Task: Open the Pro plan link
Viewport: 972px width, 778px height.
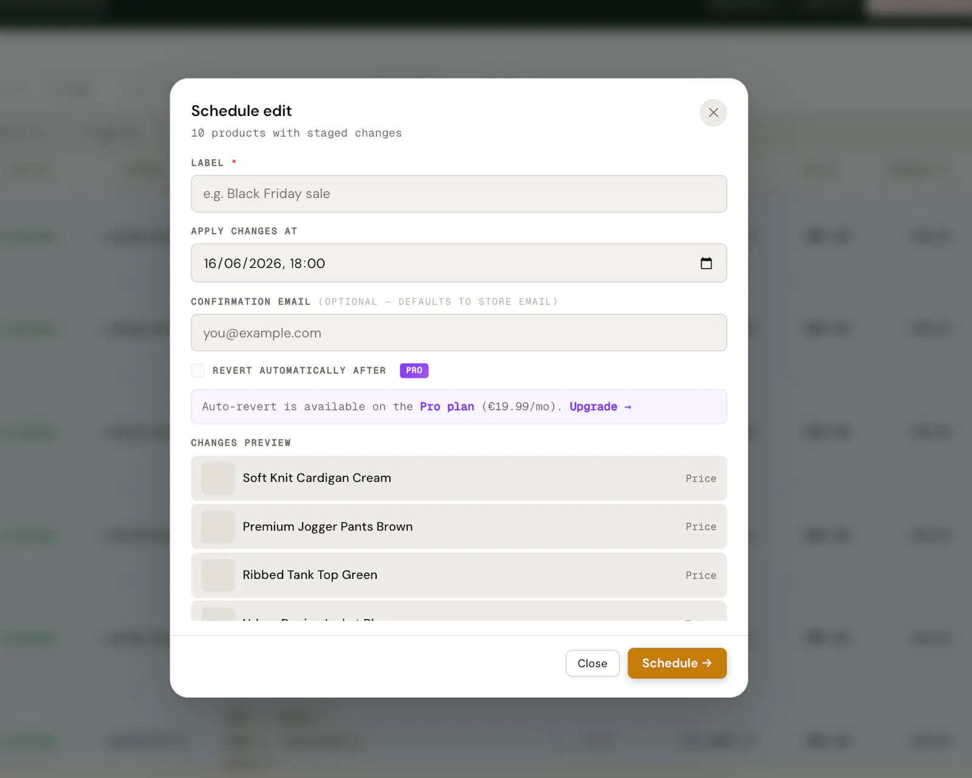Action: (x=447, y=407)
